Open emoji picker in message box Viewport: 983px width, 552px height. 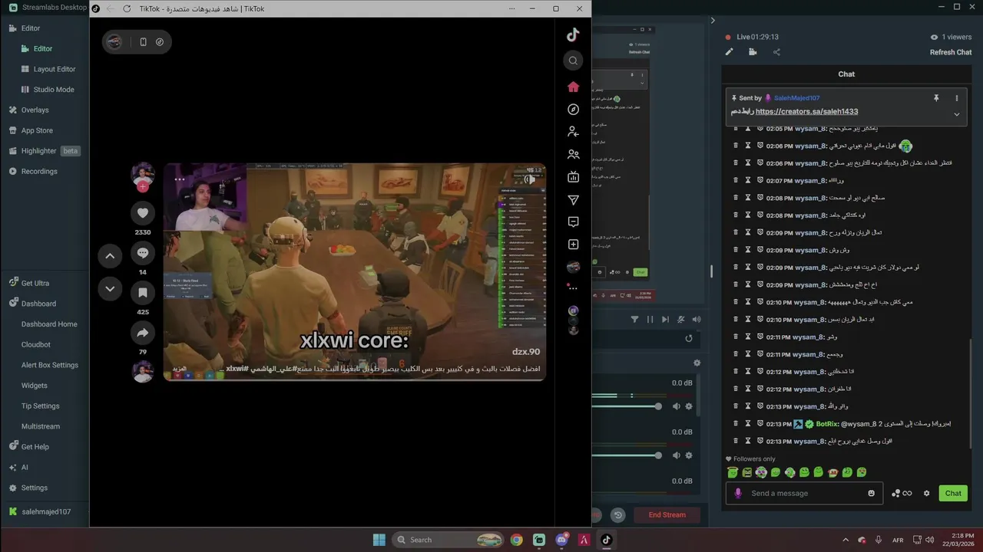(871, 493)
